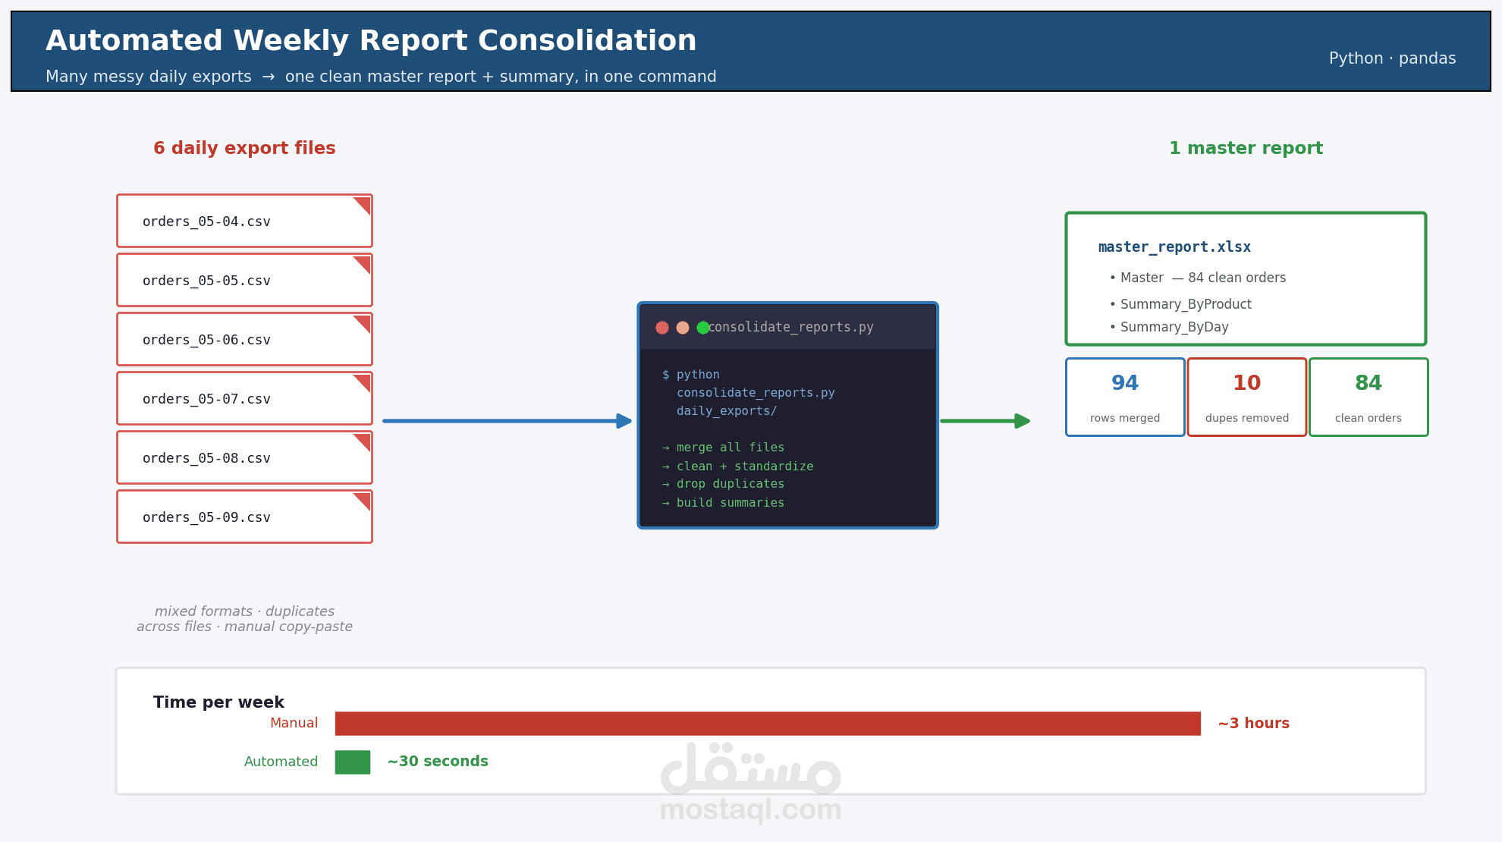Click the master_report.xlsx file name

pos(1174,247)
